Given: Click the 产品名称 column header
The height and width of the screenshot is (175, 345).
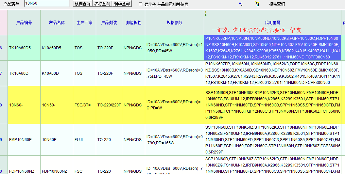Looking at the screenshot, I should pyautogui.click(x=57, y=23).
